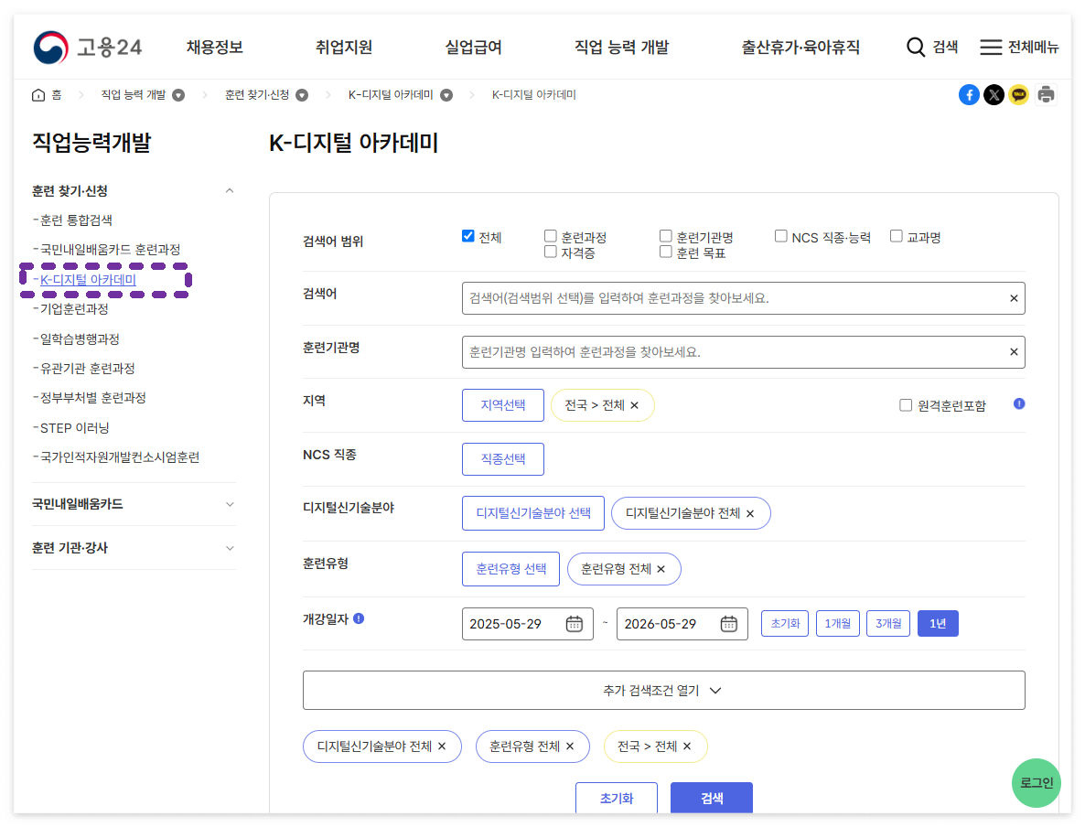Viewport: 1085px width, 827px height.
Task: Share the page via the X icon
Action: 994,94
